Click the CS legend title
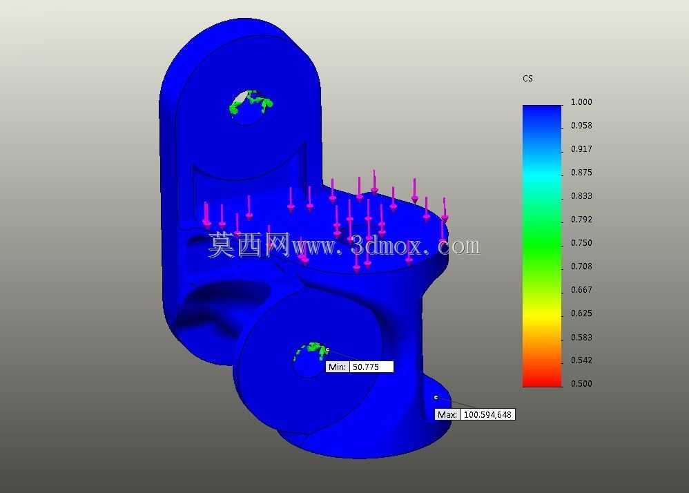Screen dimensions: 689x493 [x=527, y=79]
